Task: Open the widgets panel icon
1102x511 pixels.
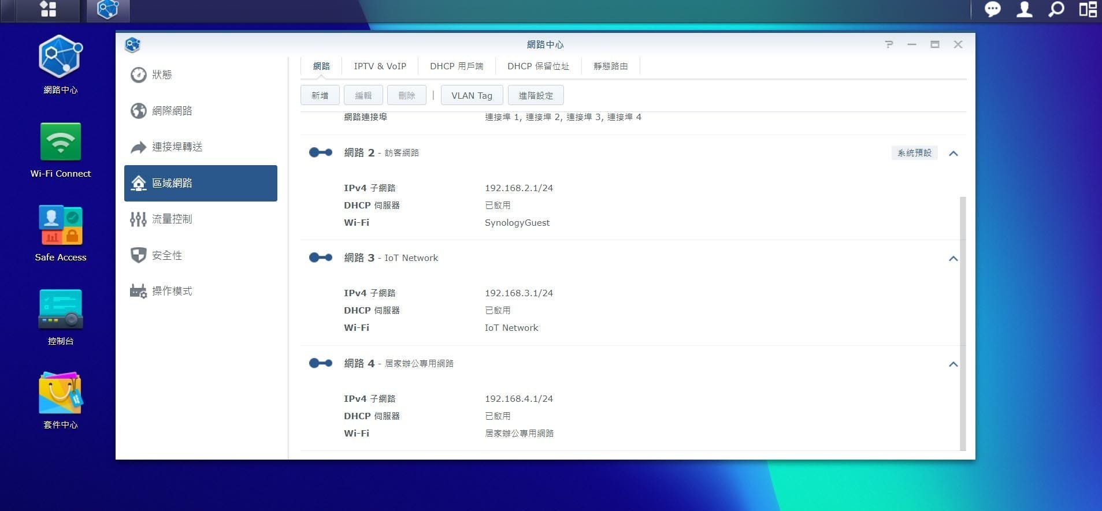Action: [x=1088, y=9]
